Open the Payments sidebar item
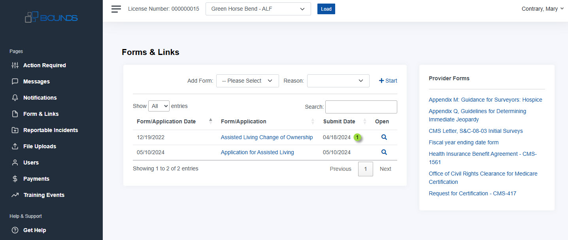The image size is (568, 240). [x=36, y=179]
